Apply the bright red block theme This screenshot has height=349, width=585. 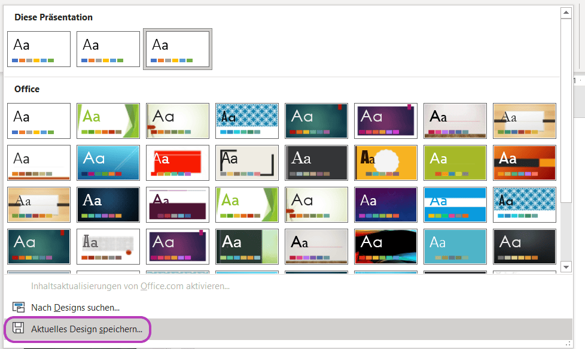(x=178, y=163)
